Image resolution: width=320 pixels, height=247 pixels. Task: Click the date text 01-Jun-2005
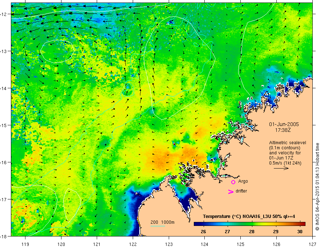point(284,124)
